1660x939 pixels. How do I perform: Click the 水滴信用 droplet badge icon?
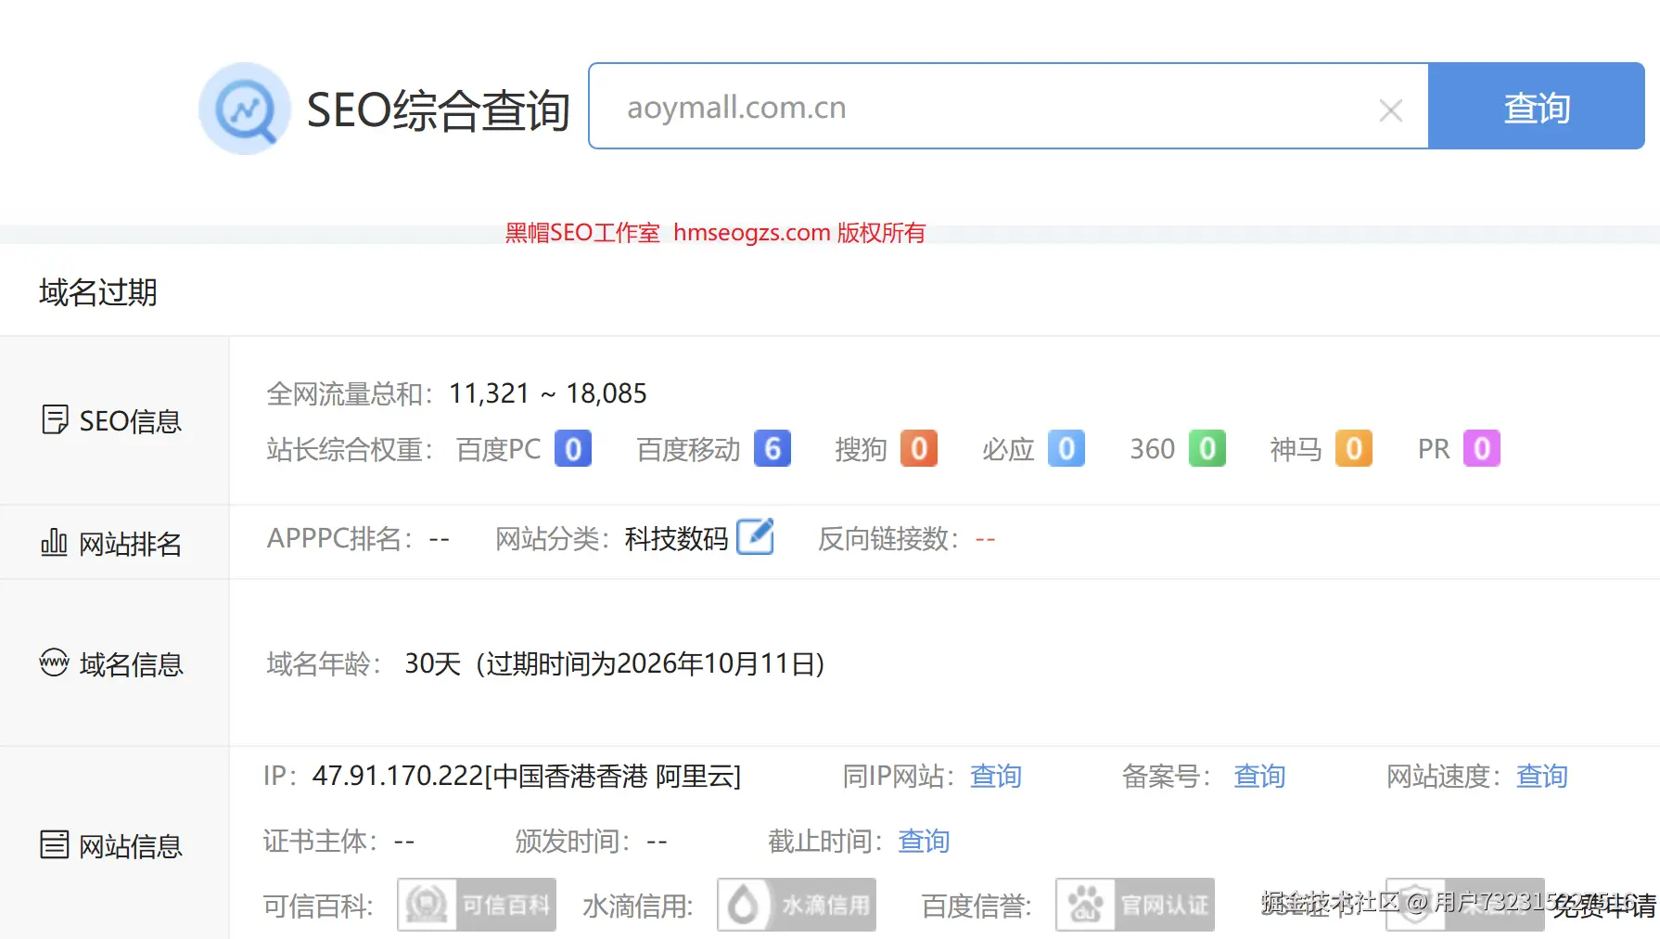[796, 905]
